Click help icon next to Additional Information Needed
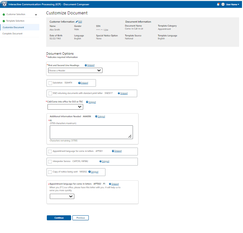The height and width of the screenshot is (233, 243). tap(96, 116)
